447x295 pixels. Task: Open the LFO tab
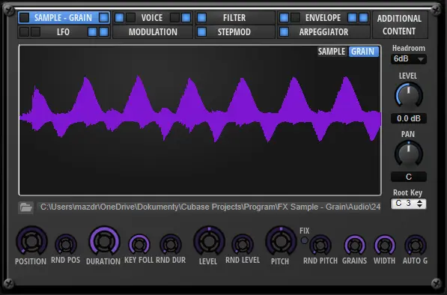pyautogui.click(x=63, y=32)
